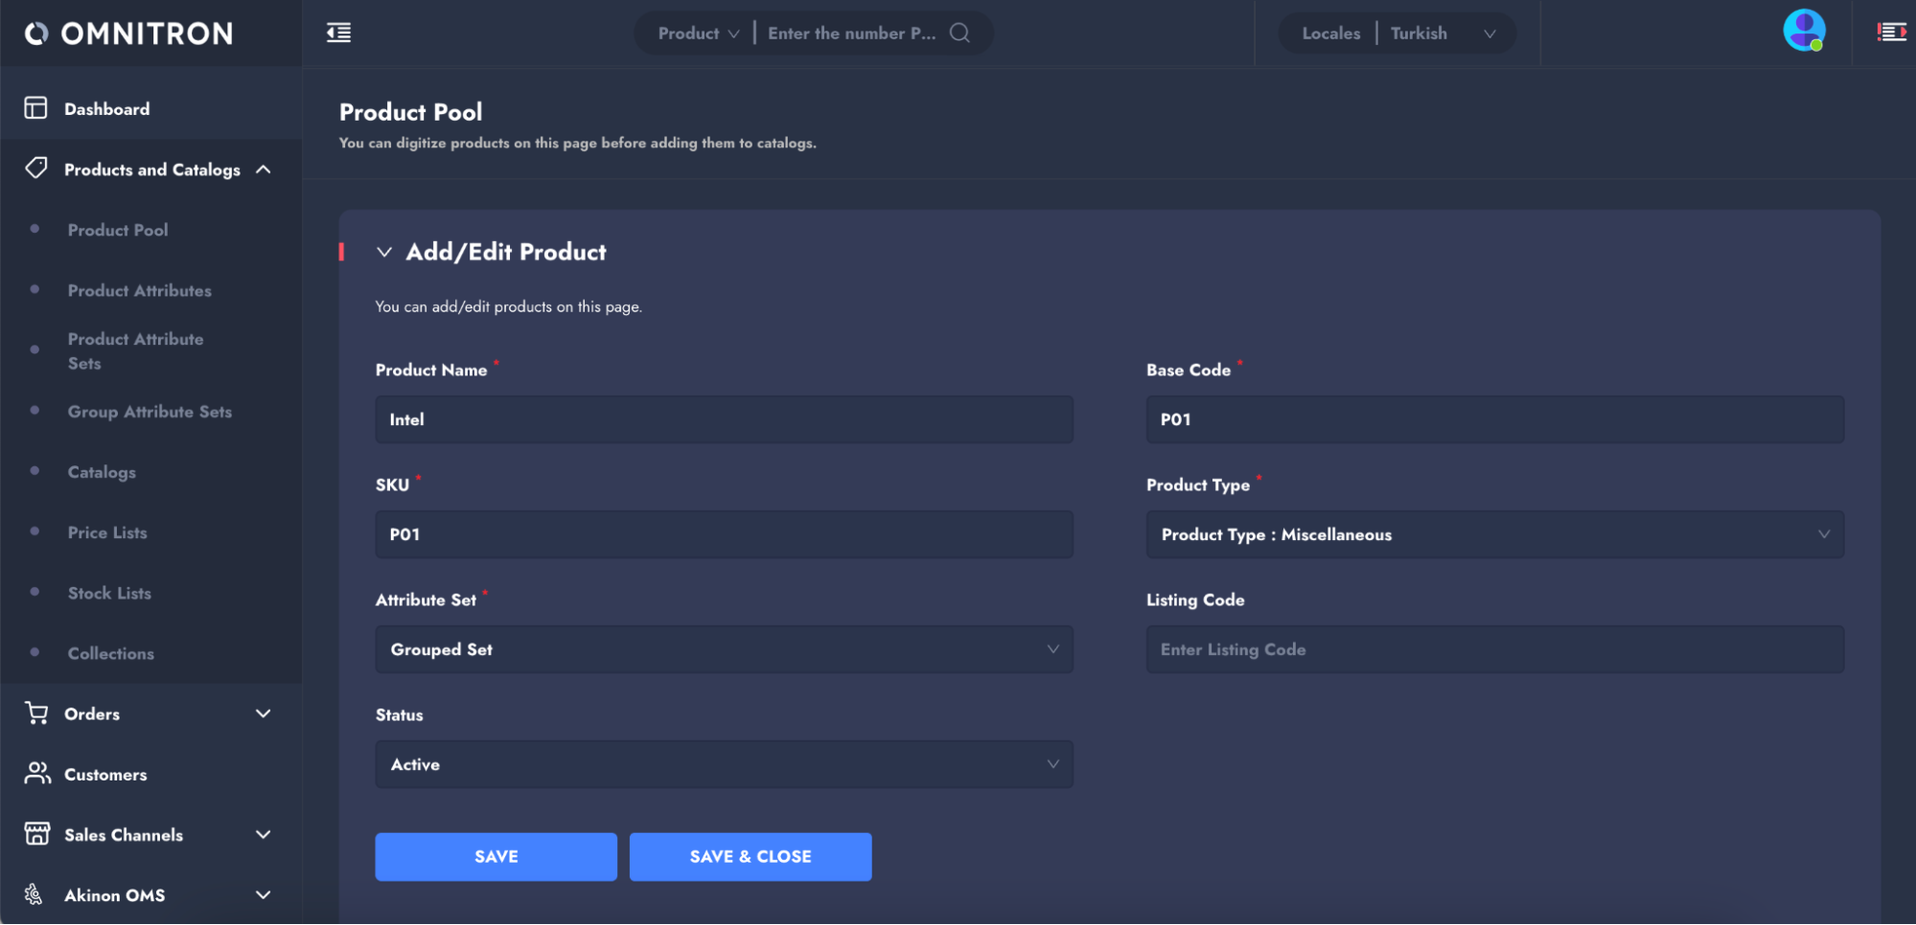Open the Price Lists menu item
Screen dimensions: 1916x925
tap(107, 532)
